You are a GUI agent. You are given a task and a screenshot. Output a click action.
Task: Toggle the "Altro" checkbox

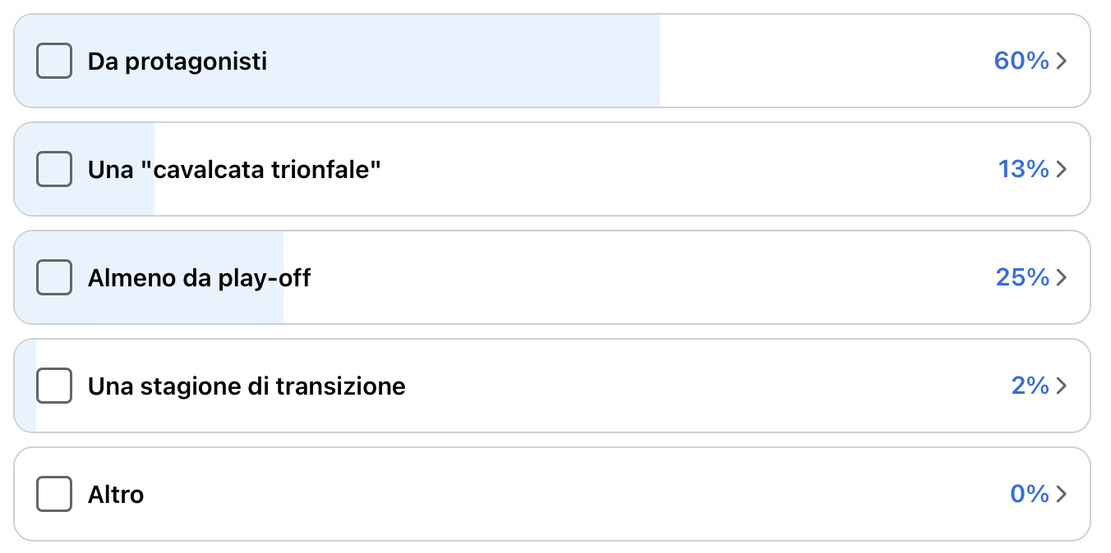(54, 495)
